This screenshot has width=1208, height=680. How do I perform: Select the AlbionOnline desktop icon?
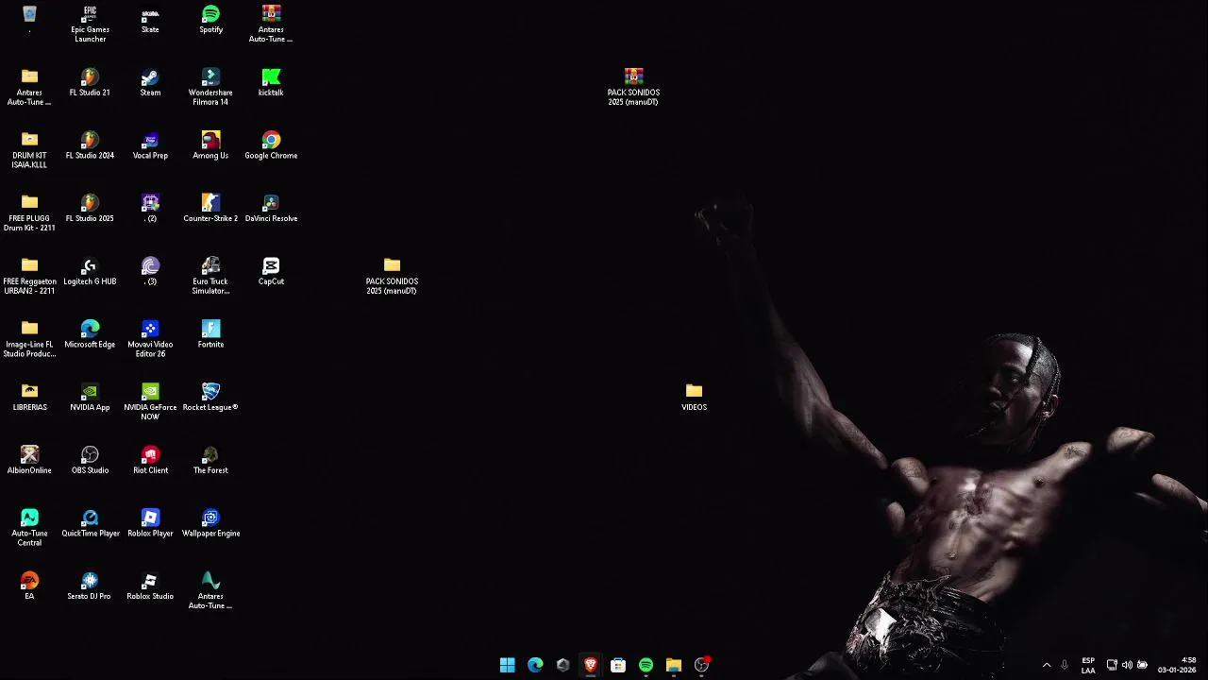pos(29,461)
